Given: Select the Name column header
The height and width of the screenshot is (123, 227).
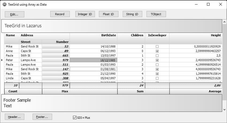Looking at the screenshot, I should [11, 38].
